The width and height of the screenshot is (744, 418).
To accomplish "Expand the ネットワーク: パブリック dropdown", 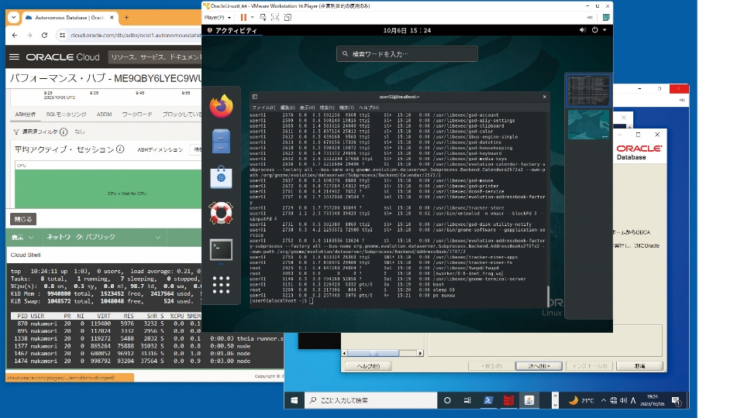I will 103,237.
